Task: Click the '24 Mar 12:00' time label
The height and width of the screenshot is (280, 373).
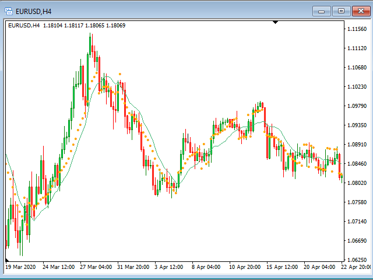Action: click(58, 267)
